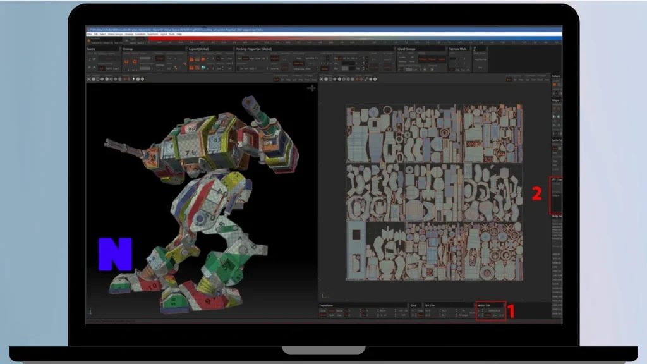The height and width of the screenshot is (364, 647).
Task: Click the first shading sphere icon in the UV viewport toolbar
Action: (326, 79)
